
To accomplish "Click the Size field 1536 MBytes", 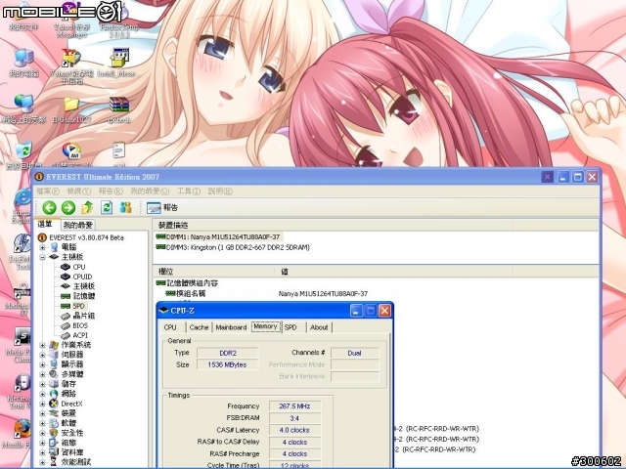I will pyautogui.click(x=227, y=364).
